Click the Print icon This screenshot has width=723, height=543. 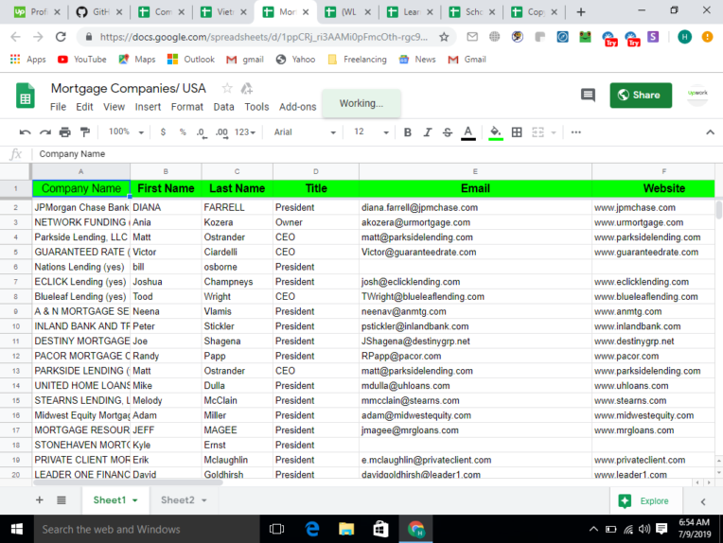[x=65, y=132]
